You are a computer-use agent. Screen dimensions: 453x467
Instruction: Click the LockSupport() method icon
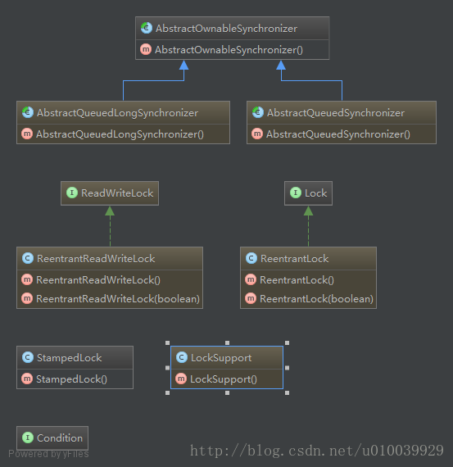(181, 379)
